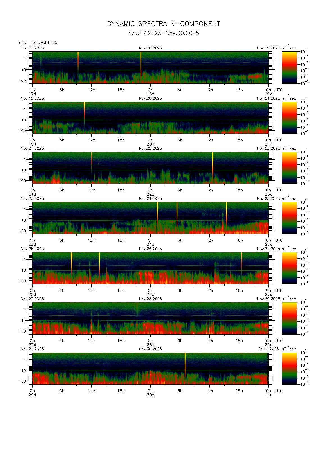This screenshot has width=327, height=472.
Task: Click the color scale beside the first spectrogram
Action: (289, 67)
